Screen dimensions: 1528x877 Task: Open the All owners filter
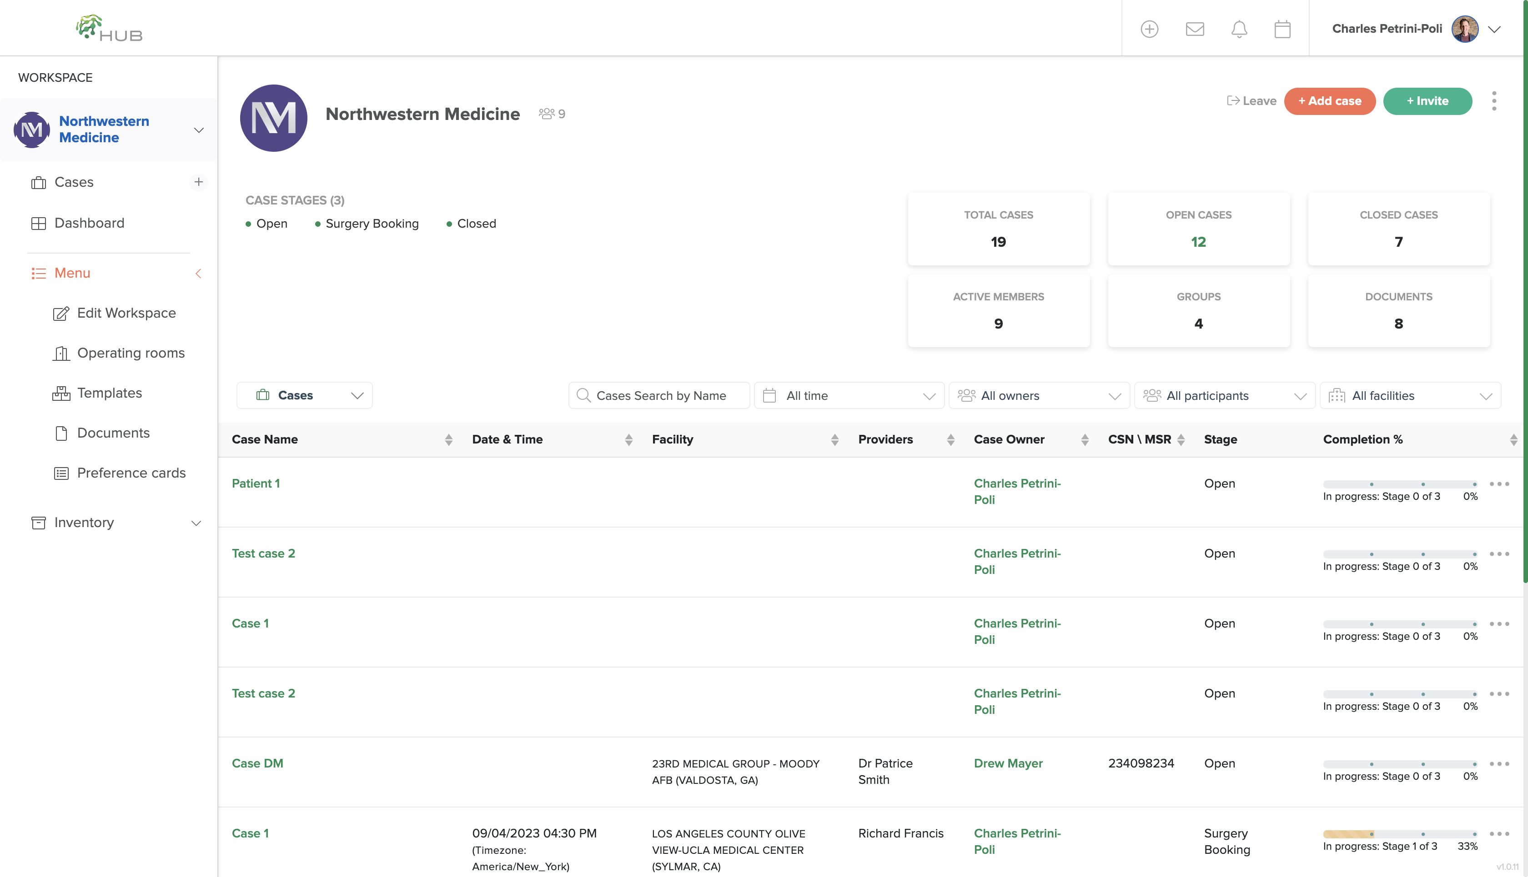pos(1039,395)
